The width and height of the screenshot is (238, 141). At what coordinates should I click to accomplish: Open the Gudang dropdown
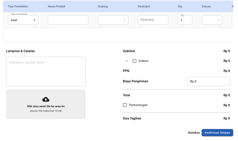click(x=113, y=20)
